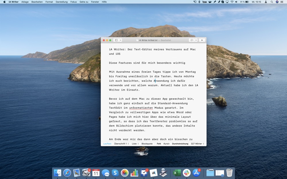287x179 pixels.
Task: Launch Safari from the Dock
Action: [x=67, y=173]
